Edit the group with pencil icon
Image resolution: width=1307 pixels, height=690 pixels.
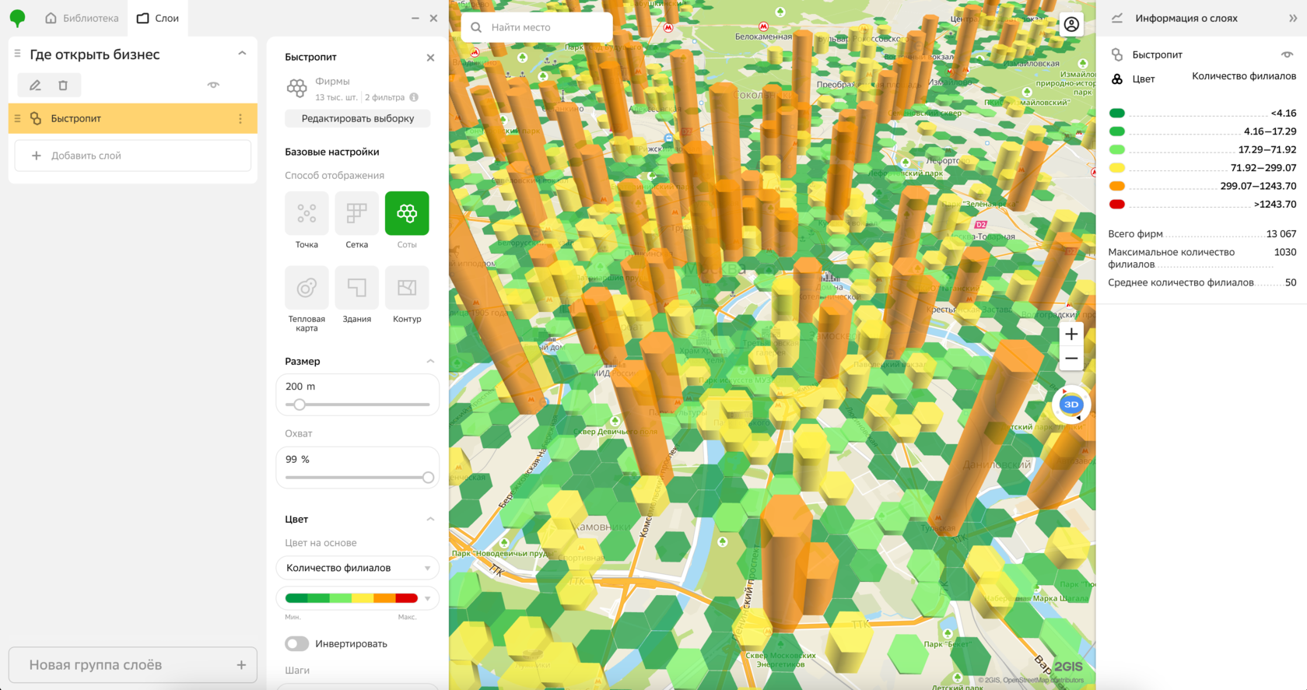pos(35,86)
